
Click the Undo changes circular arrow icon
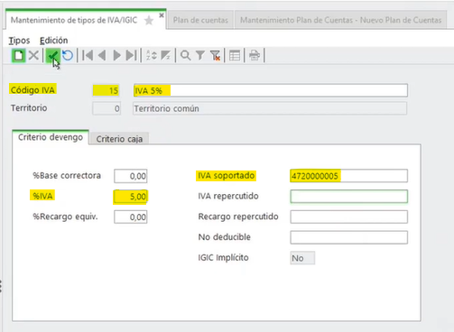tap(68, 55)
